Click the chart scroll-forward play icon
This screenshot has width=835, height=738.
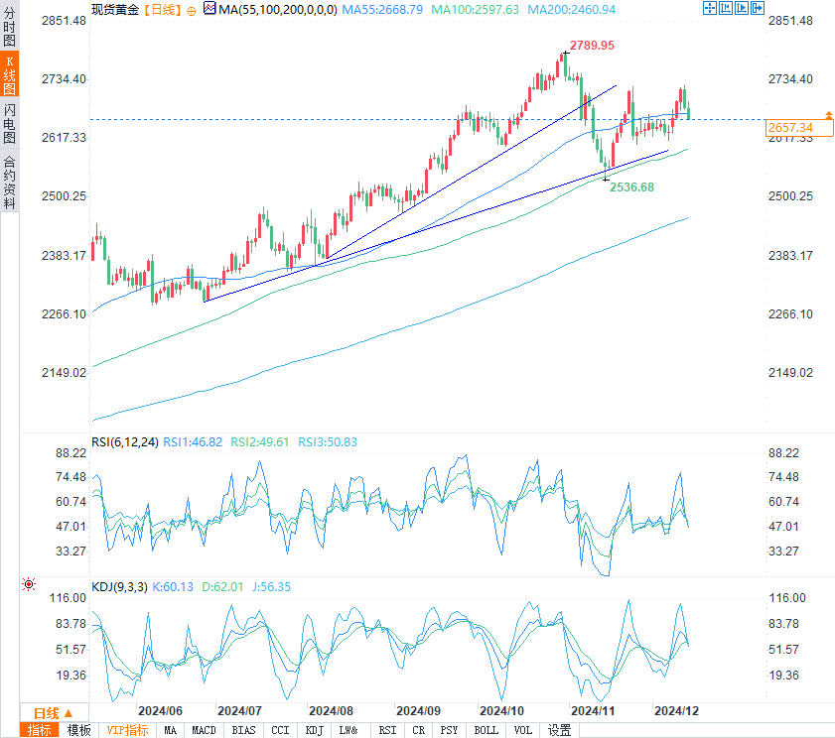point(742,8)
